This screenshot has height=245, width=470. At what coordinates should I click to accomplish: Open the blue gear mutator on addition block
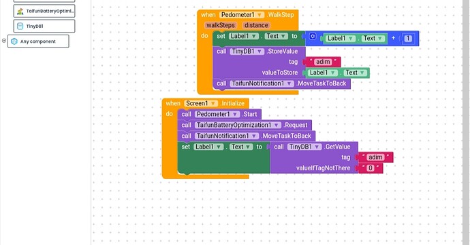(x=313, y=37)
